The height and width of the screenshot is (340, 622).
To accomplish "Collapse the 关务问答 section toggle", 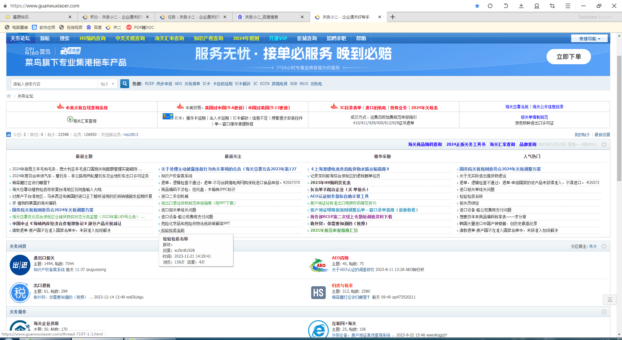I will 604,246.
